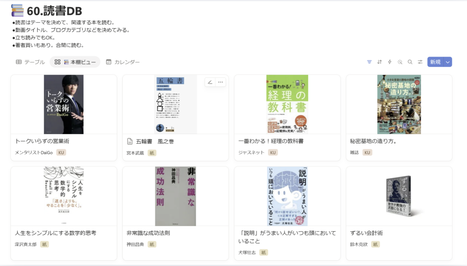The width and height of the screenshot is (467, 266).
Task: Open the 秘密基地の造り方。 title
Action: click(373, 141)
